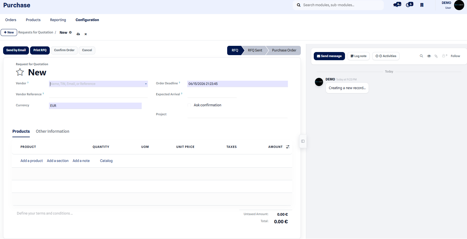The width and height of the screenshot is (467, 239).
Task: Click the Follow button
Action: click(x=455, y=56)
